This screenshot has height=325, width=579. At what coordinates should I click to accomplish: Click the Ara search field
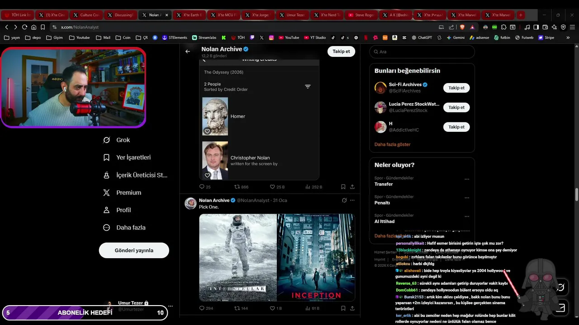point(422,52)
